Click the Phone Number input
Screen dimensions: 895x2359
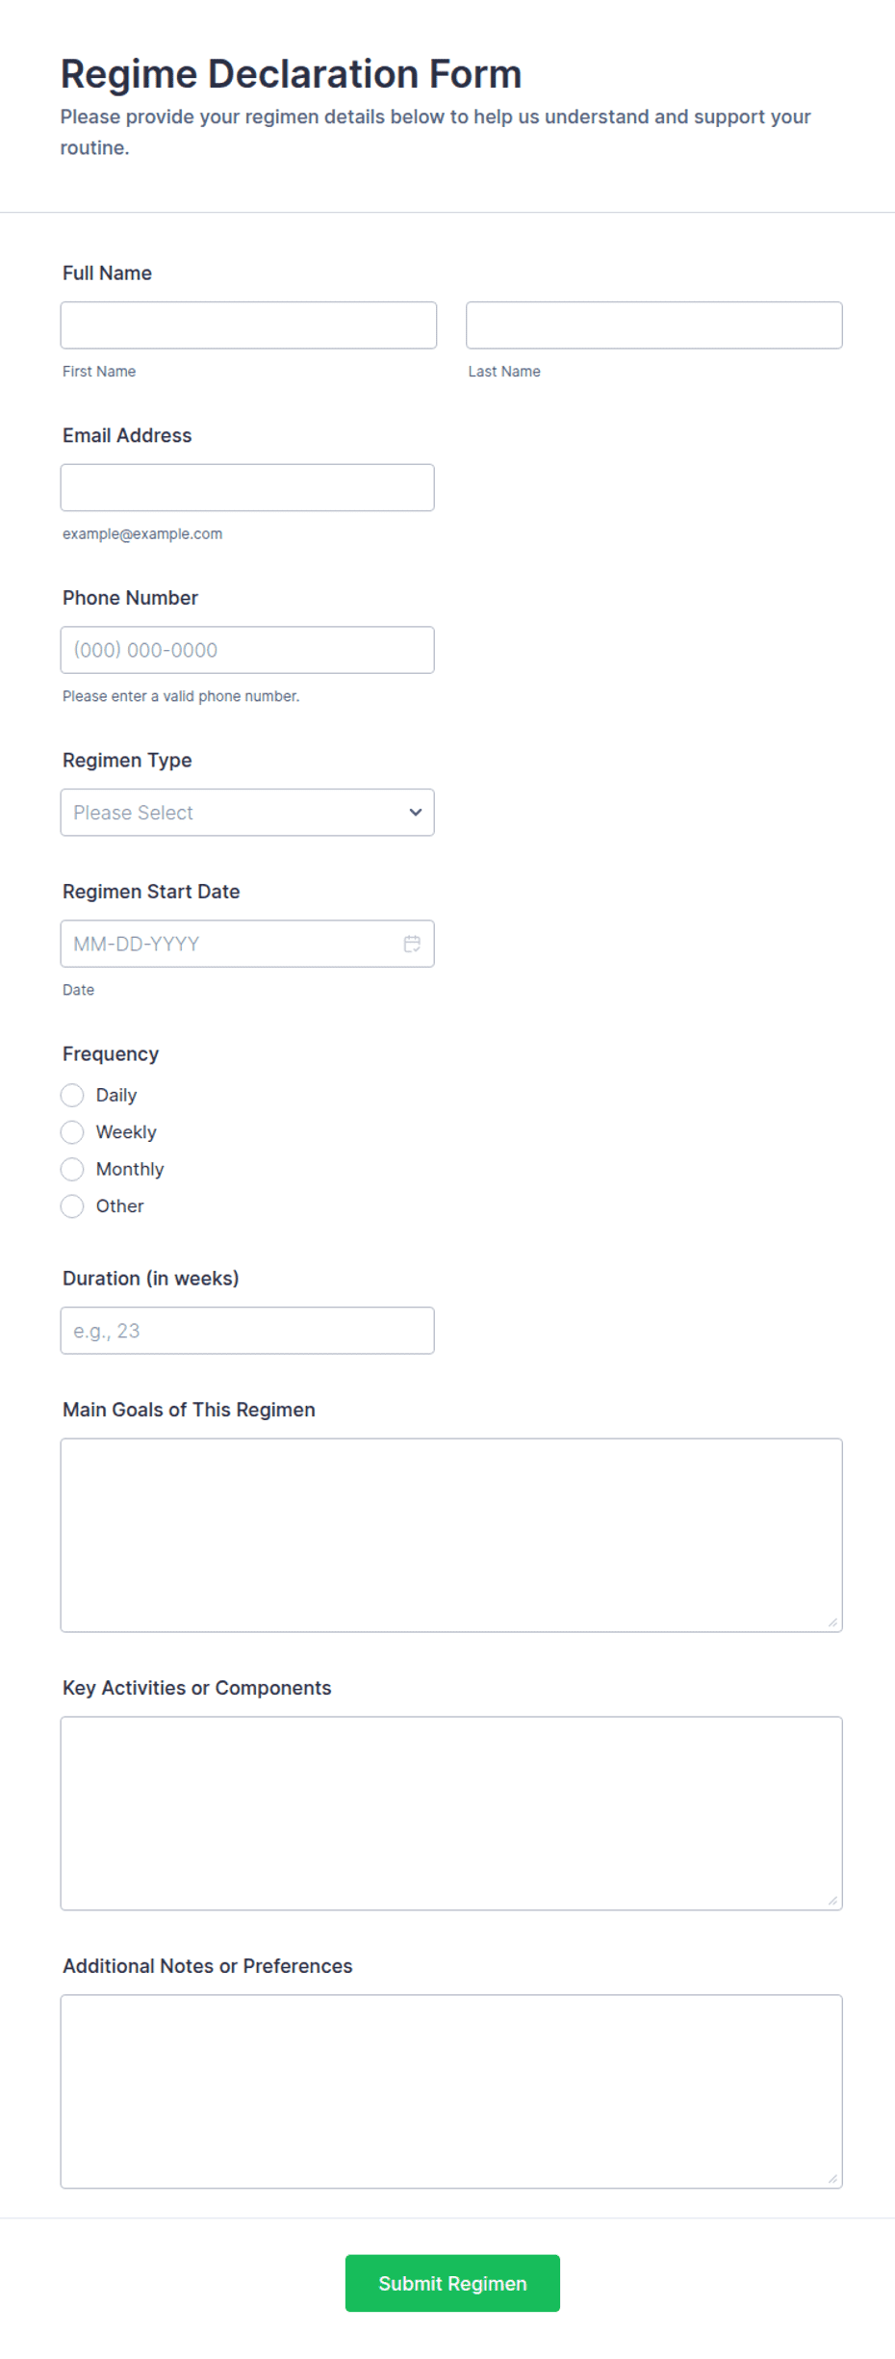[247, 650]
